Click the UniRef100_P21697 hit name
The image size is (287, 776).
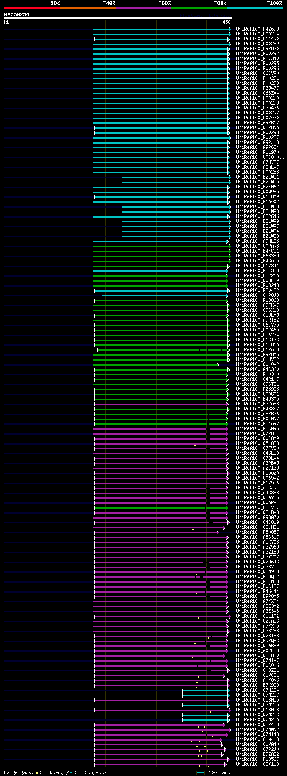pyautogui.click(x=257, y=424)
